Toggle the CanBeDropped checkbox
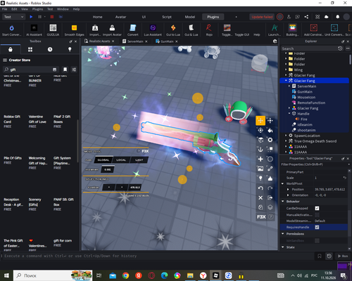352x281 pixels. point(317,208)
